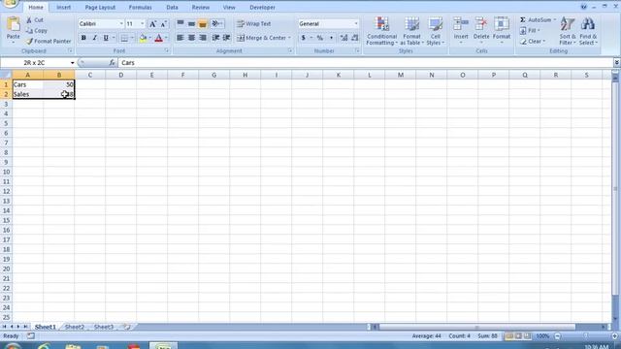Click the Align Text Left icon

pos(180,38)
